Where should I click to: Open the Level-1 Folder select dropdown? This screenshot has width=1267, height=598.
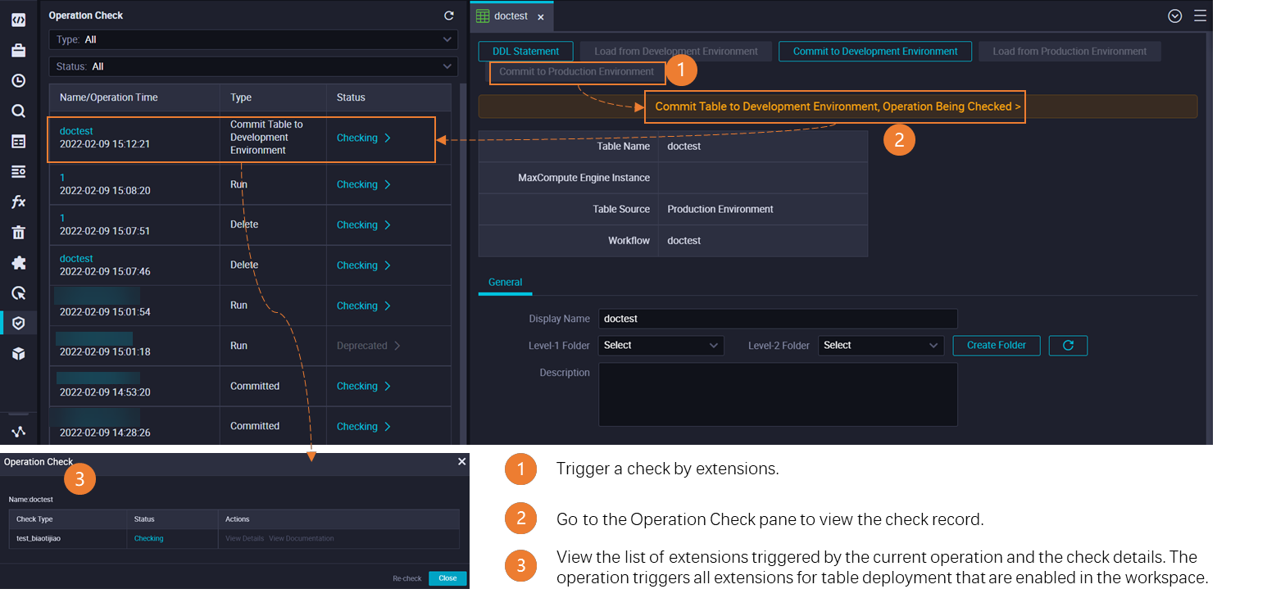[661, 346]
